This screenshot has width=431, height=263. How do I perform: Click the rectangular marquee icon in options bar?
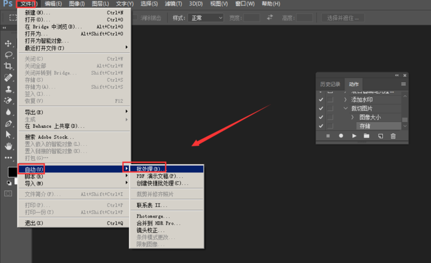pos(13,18)
